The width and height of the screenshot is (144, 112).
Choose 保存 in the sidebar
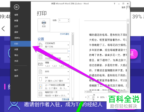coord(16,32)
